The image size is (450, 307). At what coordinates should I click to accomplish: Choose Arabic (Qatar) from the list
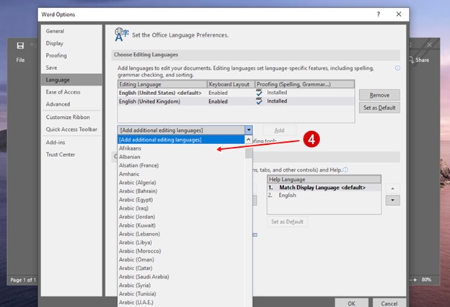181,268
